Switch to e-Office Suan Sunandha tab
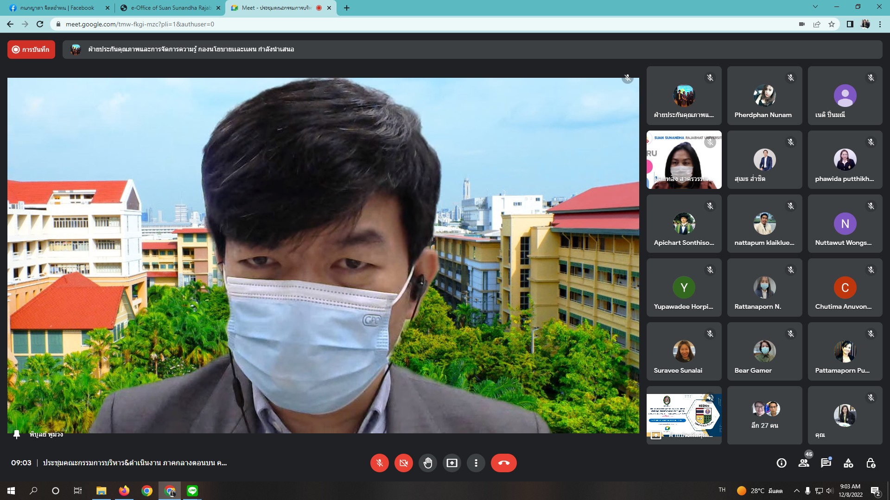 [x=170, y=8]
